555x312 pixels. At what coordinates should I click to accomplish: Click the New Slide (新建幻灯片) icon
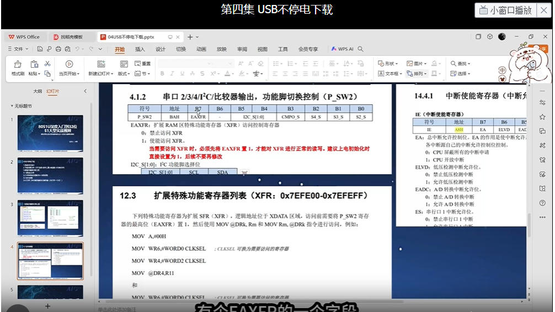(x=101, y=64)
